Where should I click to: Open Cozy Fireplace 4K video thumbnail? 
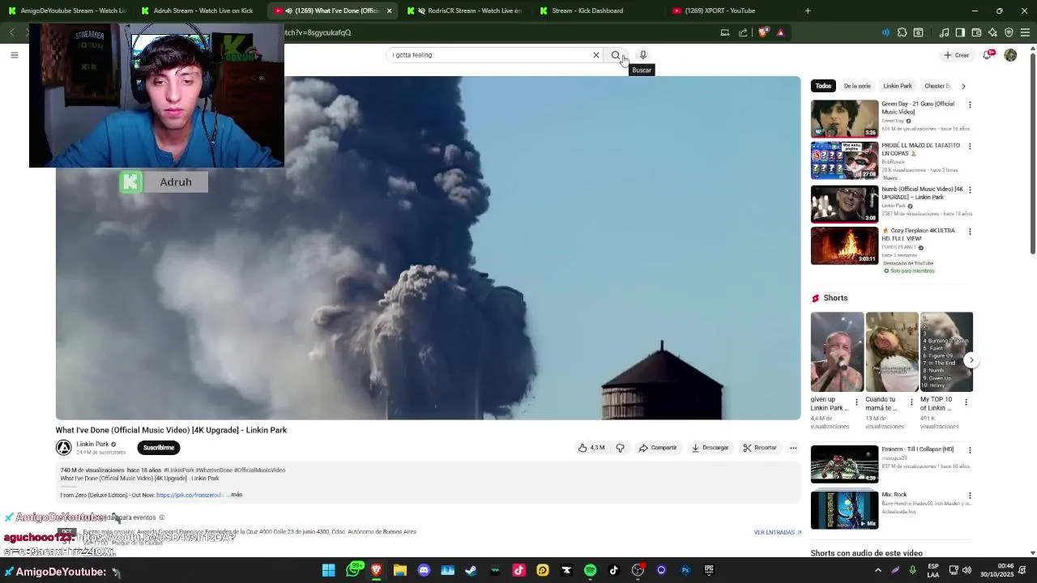point(844,246)
